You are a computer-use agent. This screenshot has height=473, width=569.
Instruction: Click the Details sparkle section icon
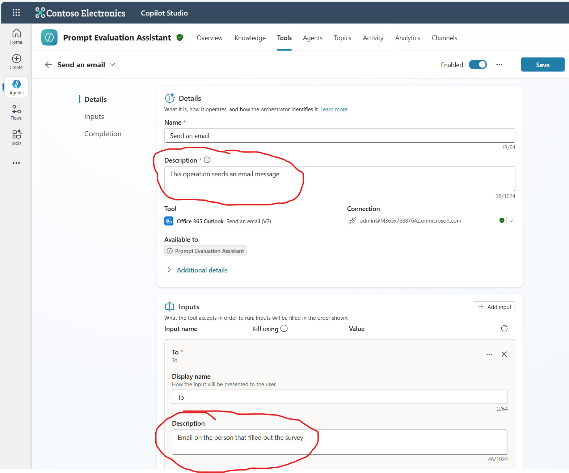click(x=170, y=98)
